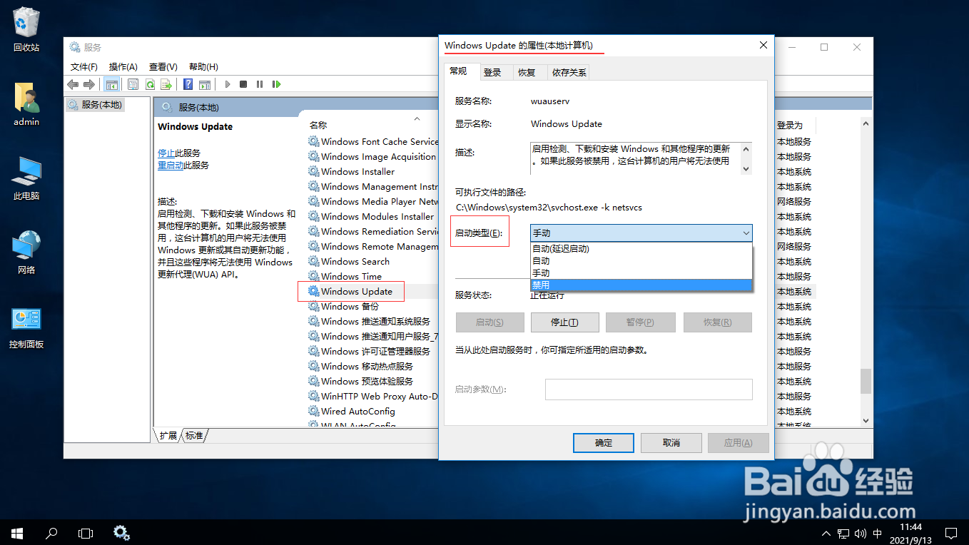Click the 取消 button
The image size is (969, 545).
coord(671,442)
